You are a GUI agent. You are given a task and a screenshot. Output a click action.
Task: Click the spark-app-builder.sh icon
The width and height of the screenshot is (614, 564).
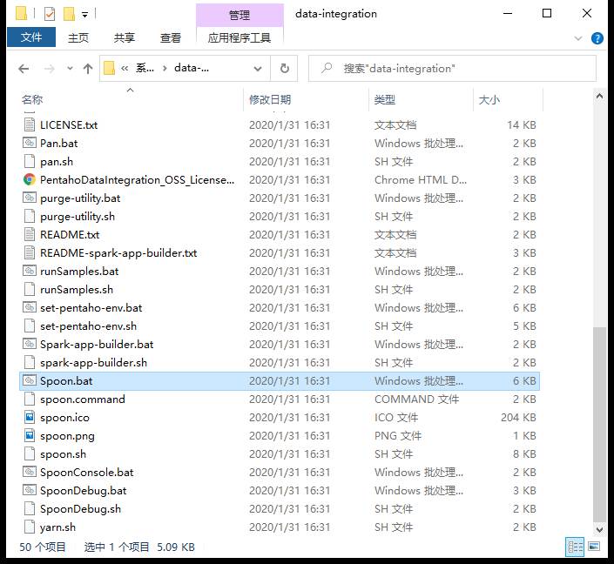click(30, 362)
